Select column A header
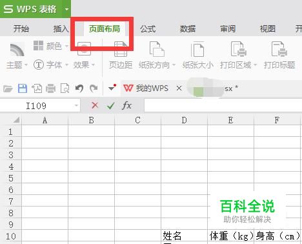 (x=45, y=120)
